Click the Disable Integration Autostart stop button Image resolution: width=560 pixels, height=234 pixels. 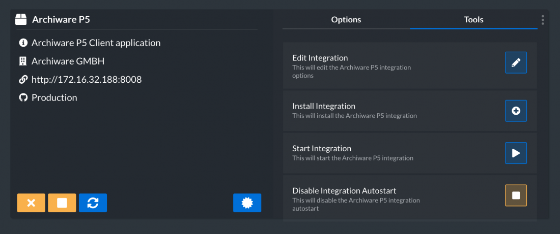(516, 195)
